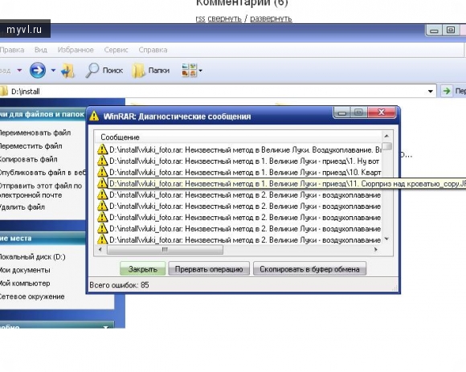466x372 pixels.
Task: Click warning icon of приезд\10. Кварт row
Action: 102,172
